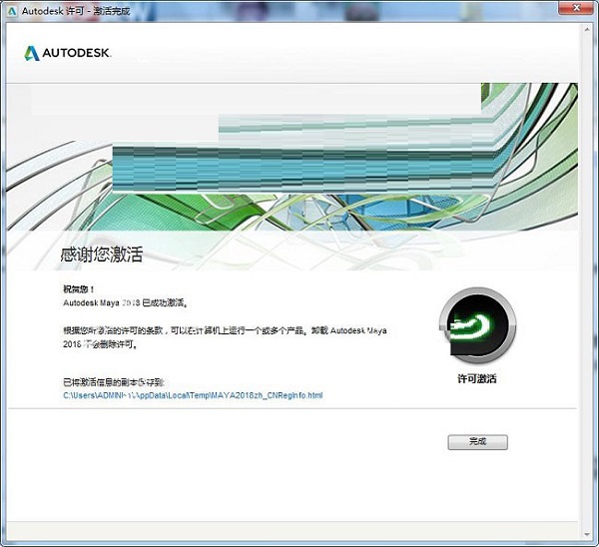
Task: Click the scrollbar down arrow
Action: pyautogui.click(x=587, y=535)
